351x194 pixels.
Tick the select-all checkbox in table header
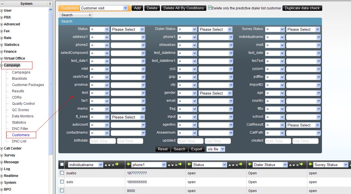coord(62,164)
